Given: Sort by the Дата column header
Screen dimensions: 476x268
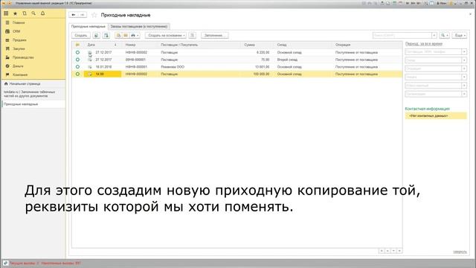Looking at the screenshot, I should 103,45.
